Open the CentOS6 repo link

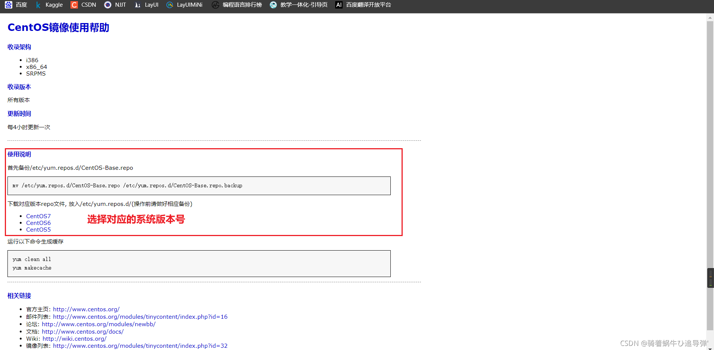(x=38, y=223)
